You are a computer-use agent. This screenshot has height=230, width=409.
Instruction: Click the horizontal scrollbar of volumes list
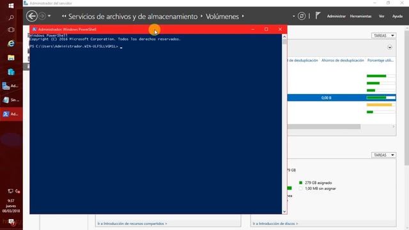324,126
